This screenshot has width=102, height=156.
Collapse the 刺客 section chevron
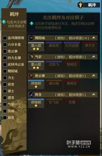pyautogui.click(x=94, y=94)
